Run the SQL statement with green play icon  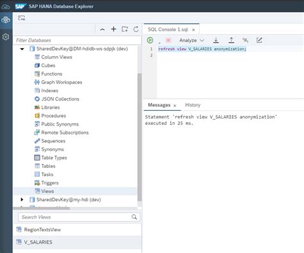tap(150, 40)
